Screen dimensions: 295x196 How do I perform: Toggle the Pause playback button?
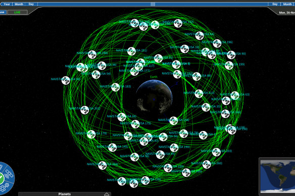(3, 12)
